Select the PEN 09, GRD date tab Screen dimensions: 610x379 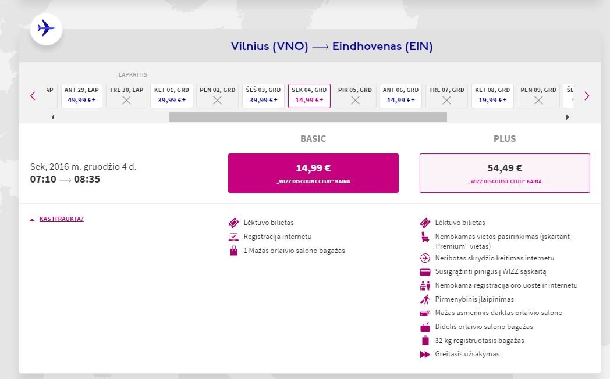[538, 95]
